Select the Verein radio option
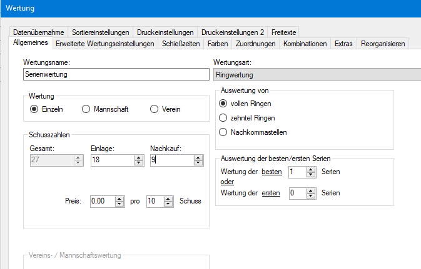The width and height of the screenshot is (421, 269). tap(155, 109)
